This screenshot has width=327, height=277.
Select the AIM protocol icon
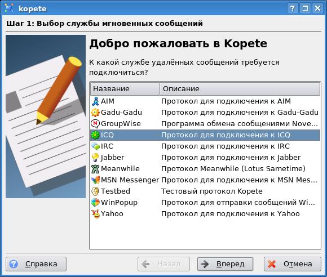(95, 101)
